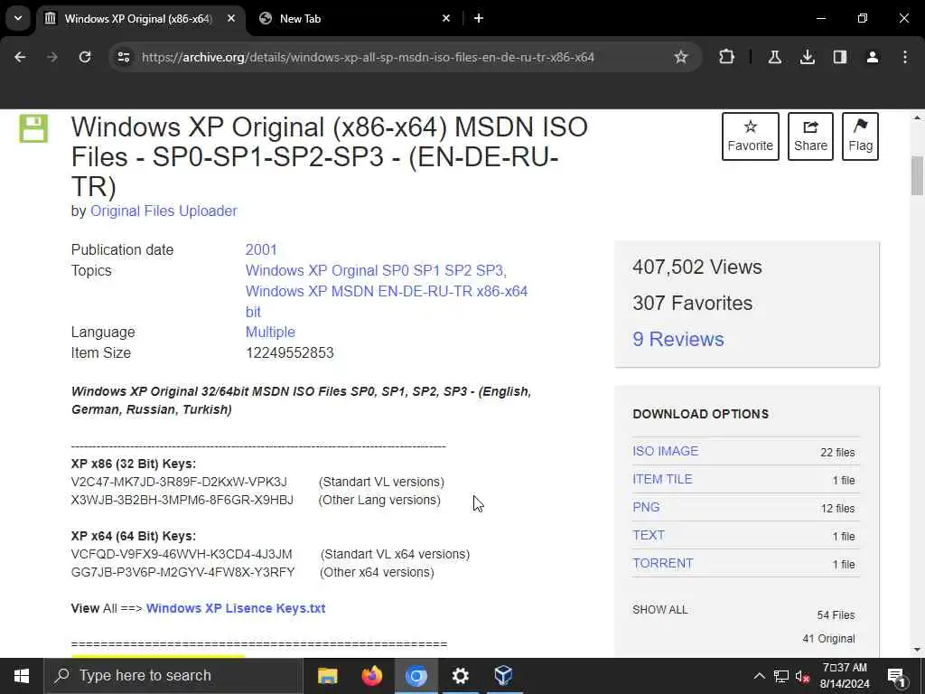Open File Explorer from the taskbar
Screen dimensions: 925x694
tap(327, 676)
